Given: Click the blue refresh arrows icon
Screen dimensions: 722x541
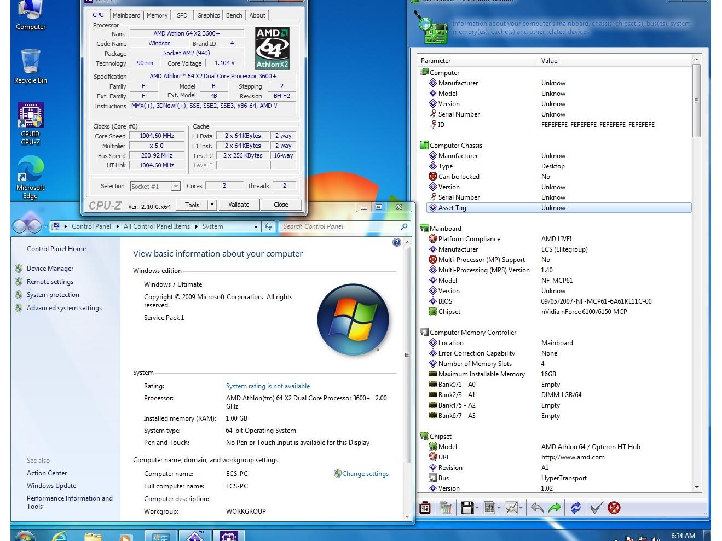Looking at the screenshot, I should click(x=575, y=508).
